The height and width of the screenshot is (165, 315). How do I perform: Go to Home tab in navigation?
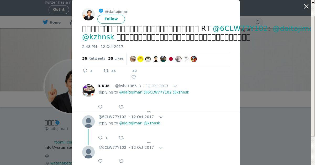coord(52,22)
